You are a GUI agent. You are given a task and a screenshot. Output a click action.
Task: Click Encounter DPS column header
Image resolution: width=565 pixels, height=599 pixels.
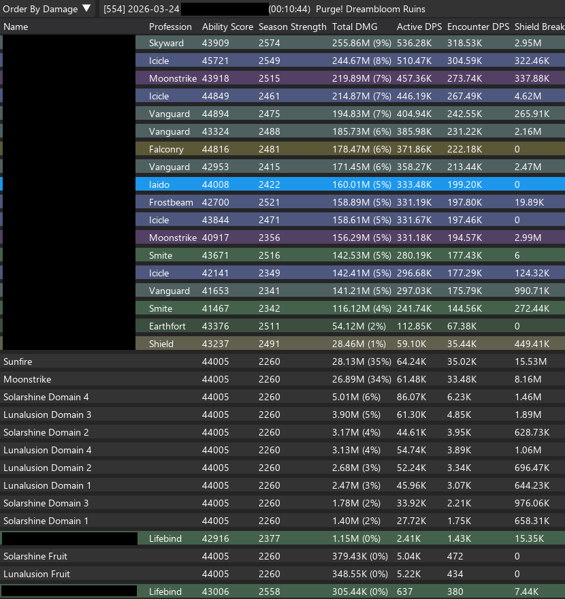pos(479,27)
